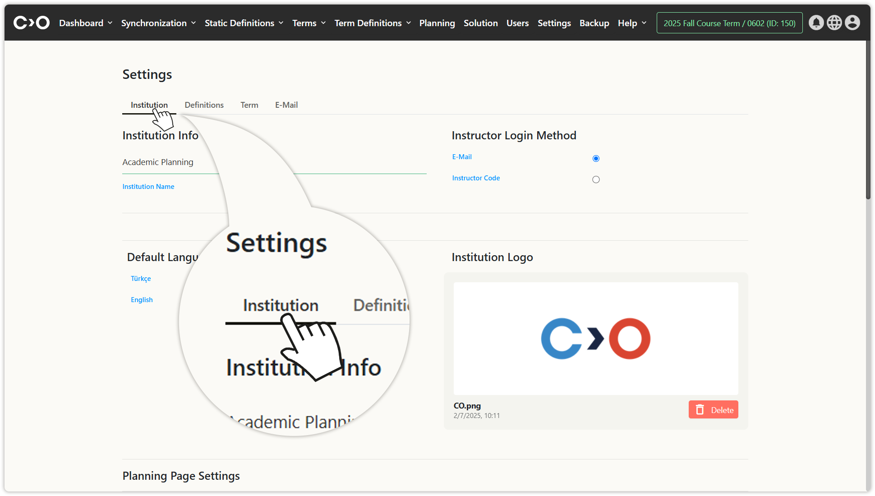Expand the Dashboard dropdown menu
Image resolution: width=875 pixels, height=496 pixels.
(86, 23)
